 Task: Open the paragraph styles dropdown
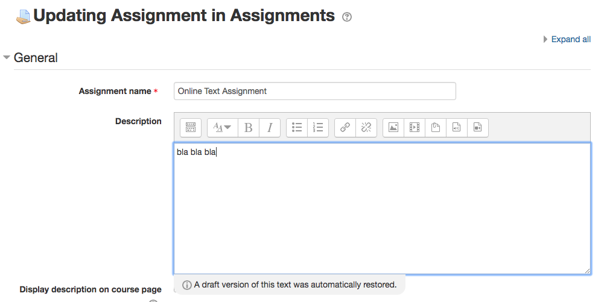click(222, 127)
